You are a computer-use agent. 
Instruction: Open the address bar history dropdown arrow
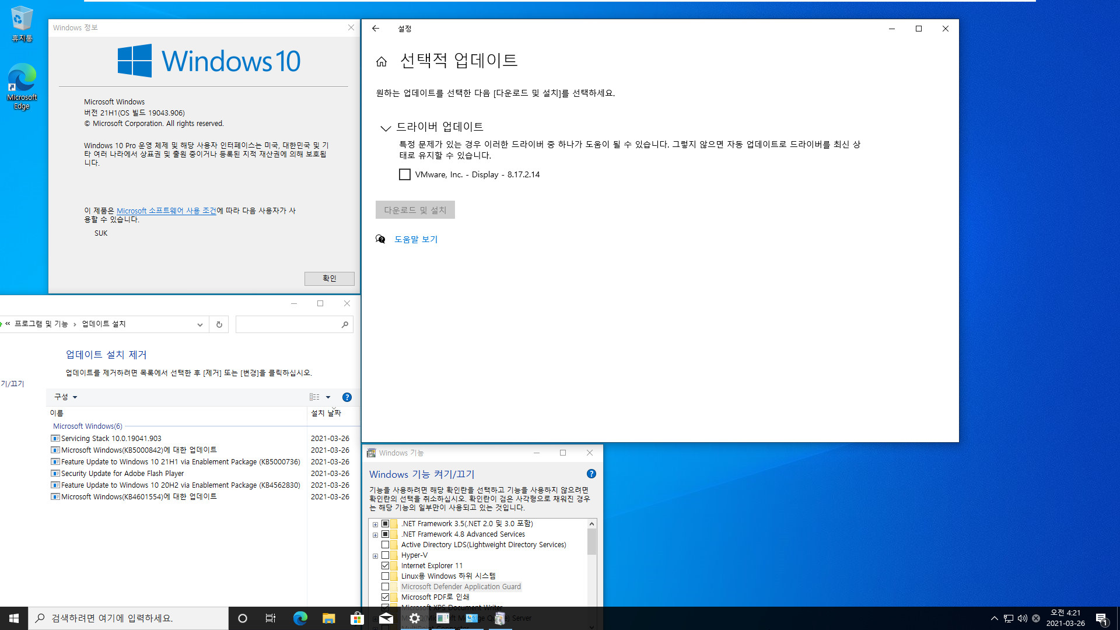click(200, 324)
